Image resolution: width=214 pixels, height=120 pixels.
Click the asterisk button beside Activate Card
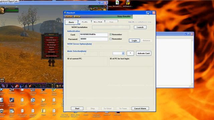pos(130,53)
